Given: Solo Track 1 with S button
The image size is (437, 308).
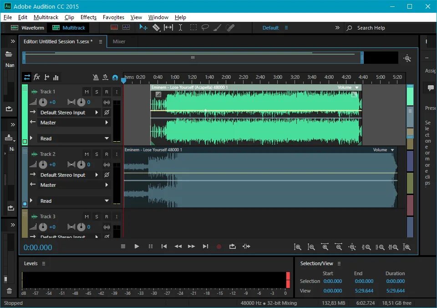Looking at the screenshot, I should coord(97,92).
